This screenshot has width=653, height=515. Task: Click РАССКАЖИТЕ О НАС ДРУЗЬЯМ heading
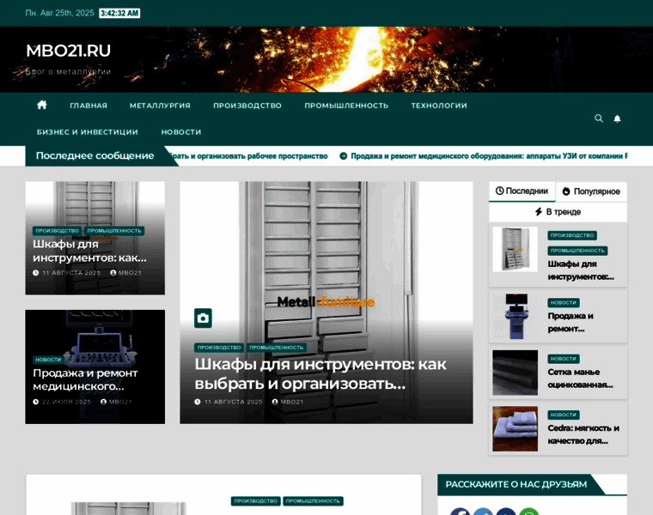[516, 485]
